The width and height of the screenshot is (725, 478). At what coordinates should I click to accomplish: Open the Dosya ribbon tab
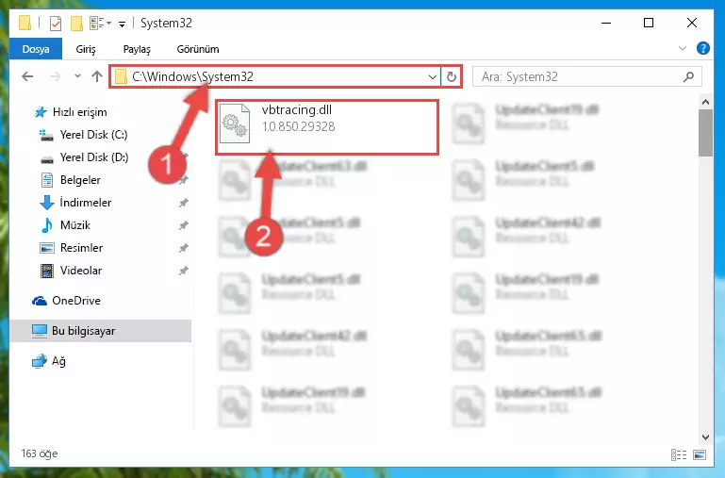click(x=36, y=49)
